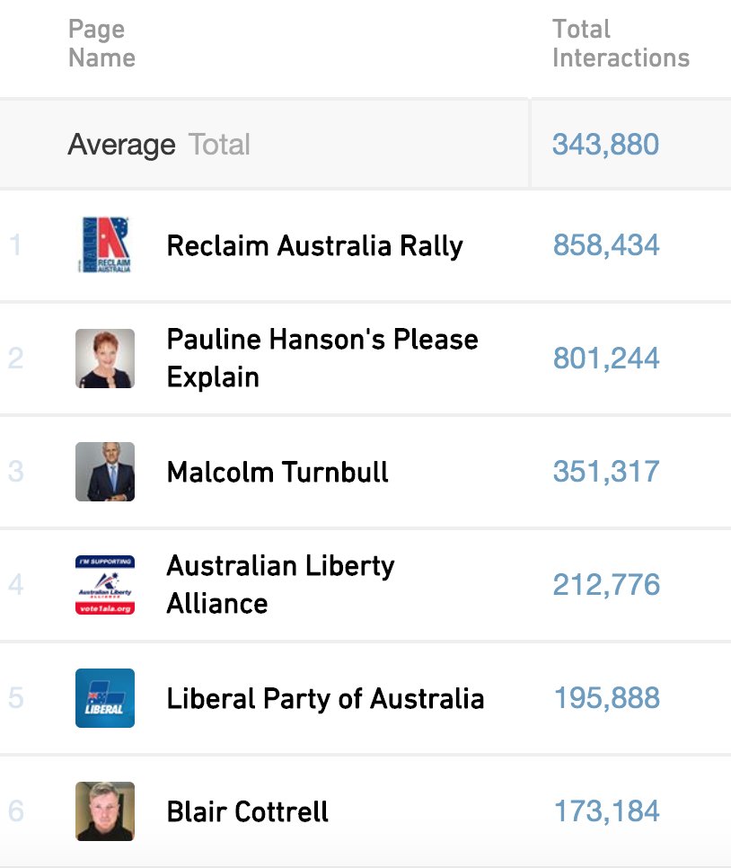731x868 pixels.
Task: Click the 173,184 interactions value
Action: (x=607, y=811)
